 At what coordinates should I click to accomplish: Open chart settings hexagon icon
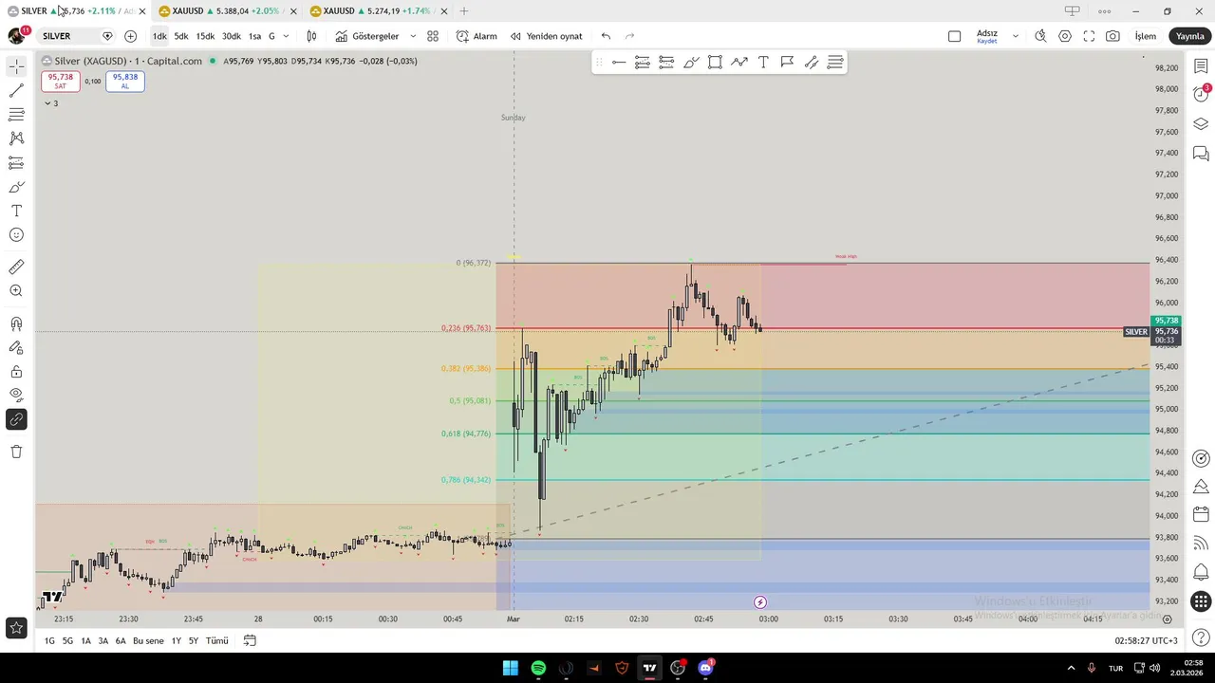[1065, 36]
